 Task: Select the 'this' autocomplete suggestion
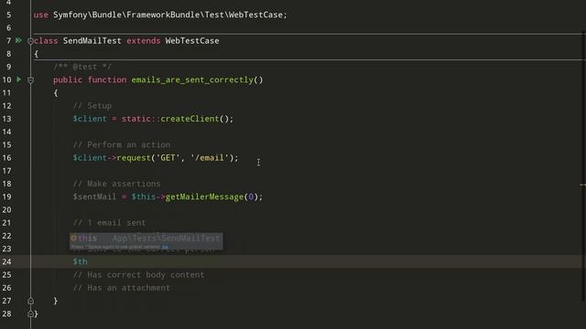tap(146, 238)
